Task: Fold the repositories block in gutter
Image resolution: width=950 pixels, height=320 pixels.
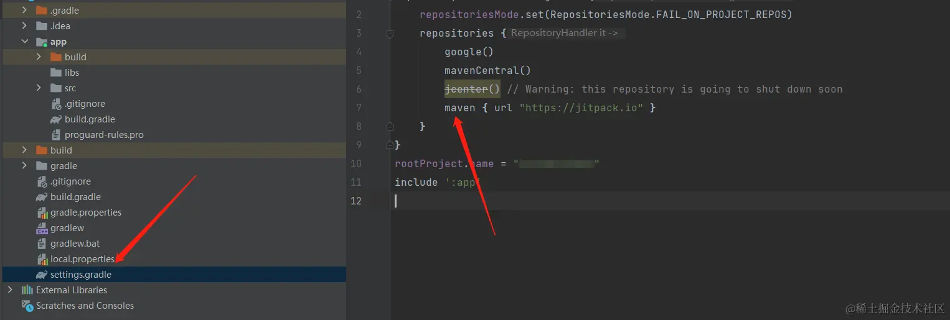Action: pos(390,34)
